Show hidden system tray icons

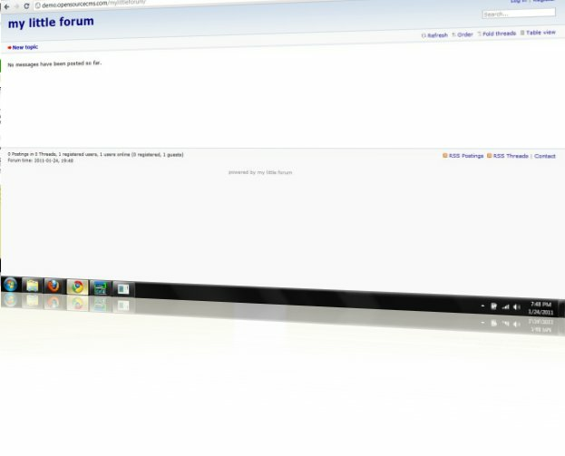[482, 306]
